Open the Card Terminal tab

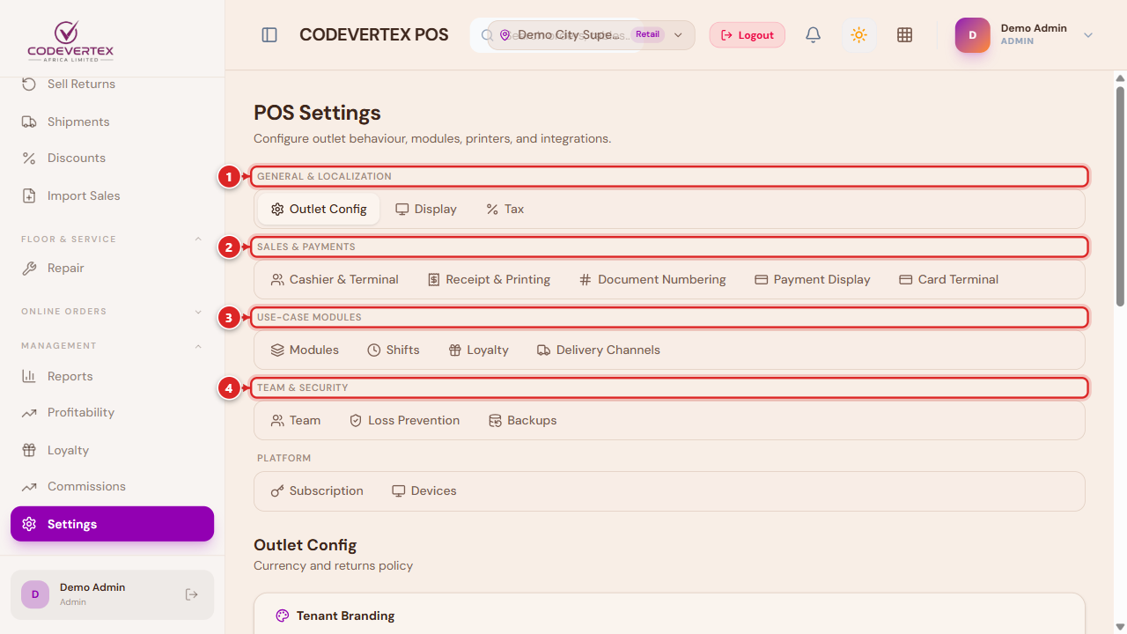[948, 280]
